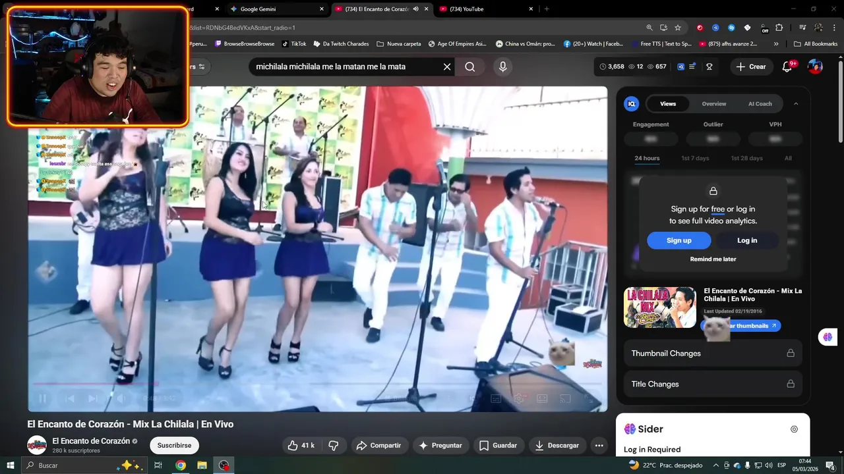Open El Encanto de Corazón channel avatar
This screenshot has width=844, height=474.
point(37,445)
